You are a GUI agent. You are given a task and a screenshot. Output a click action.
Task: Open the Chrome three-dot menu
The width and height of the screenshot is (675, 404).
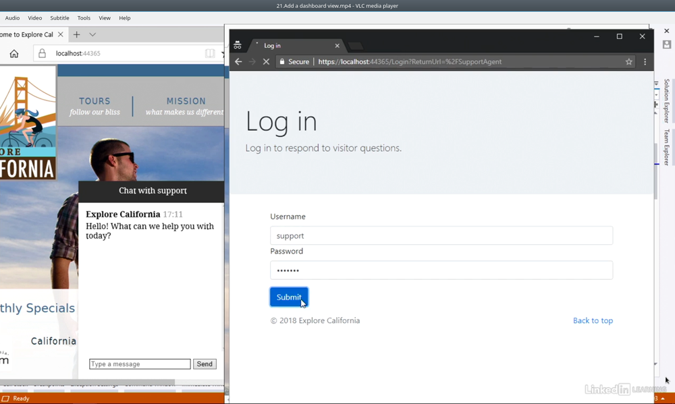pos(645,61)
